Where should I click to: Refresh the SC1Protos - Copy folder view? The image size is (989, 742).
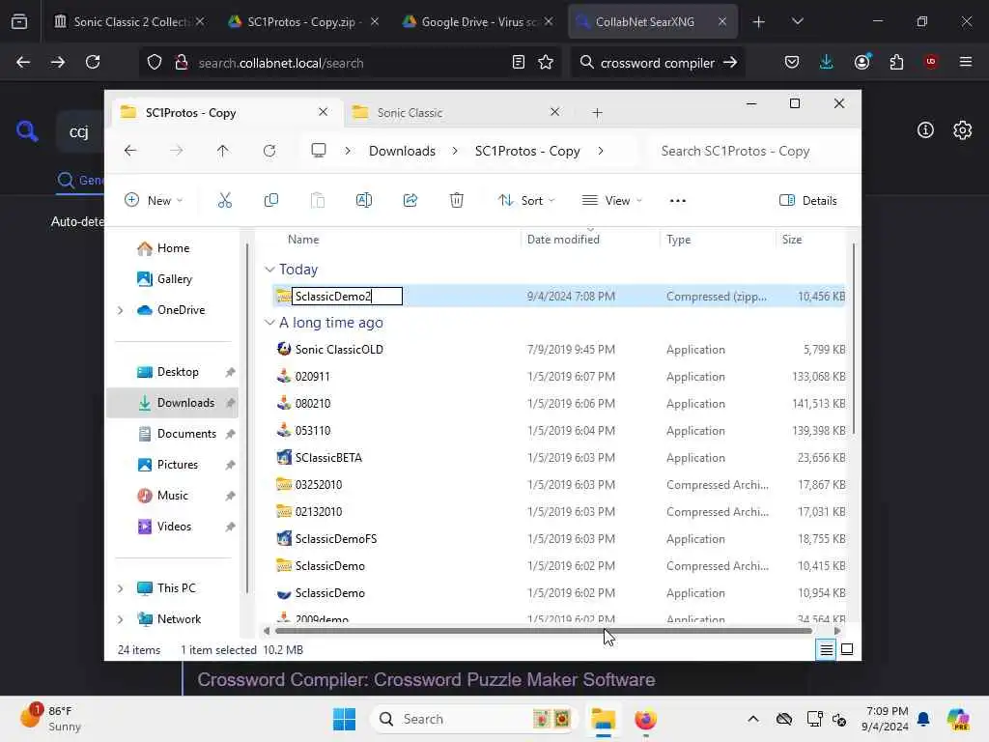269,151
